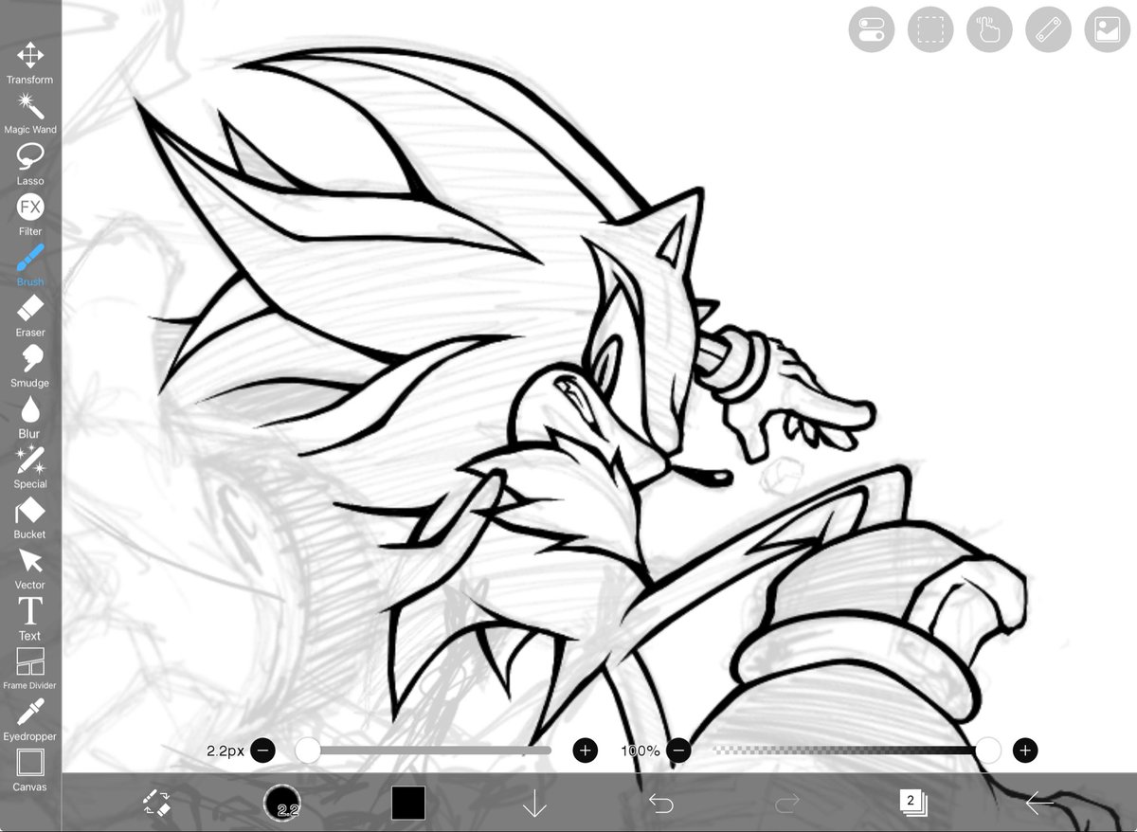Undo the last stroke
Viewport: 1137px width, 832px height.
[660, 804]
